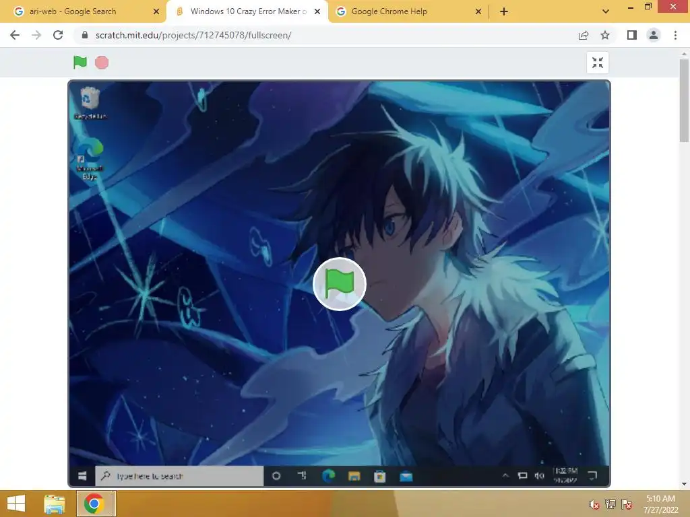690x517 pixels.
Task: Open Mail in the simulated taskbar
Action: pos(406,476)
